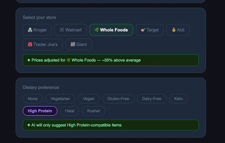Click the Trader Joe's store label text
Viewport: 225px width, 143px height.
pos(46,44)
